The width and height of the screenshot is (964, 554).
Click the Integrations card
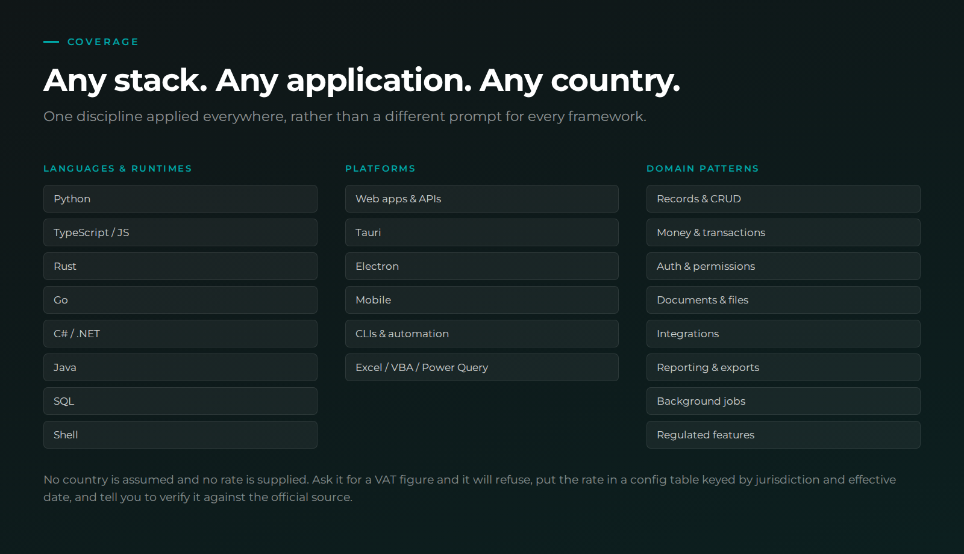tap(783, 334)
